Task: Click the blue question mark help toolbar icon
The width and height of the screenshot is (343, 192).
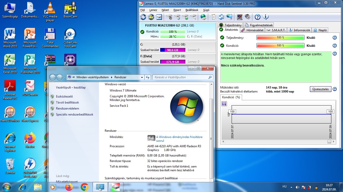Action: (x=258, y=17)
